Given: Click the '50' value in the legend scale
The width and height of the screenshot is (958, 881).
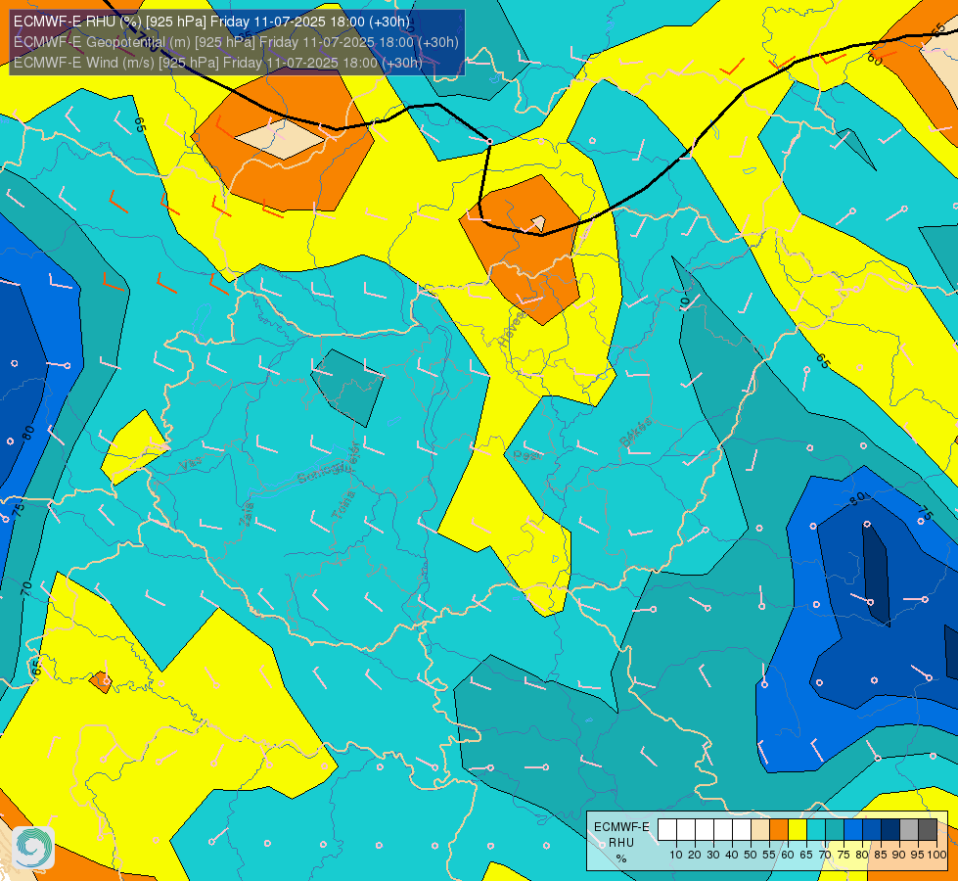Looking at the screenshot, I should coord(751,855).
